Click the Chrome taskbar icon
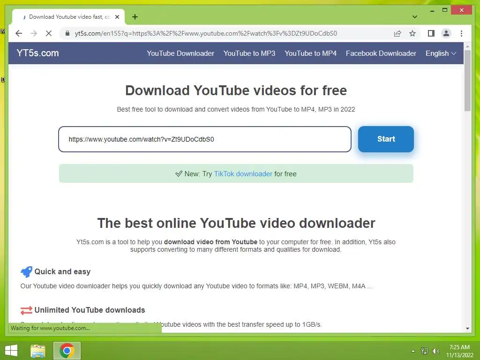 click(x=67, y=351)
